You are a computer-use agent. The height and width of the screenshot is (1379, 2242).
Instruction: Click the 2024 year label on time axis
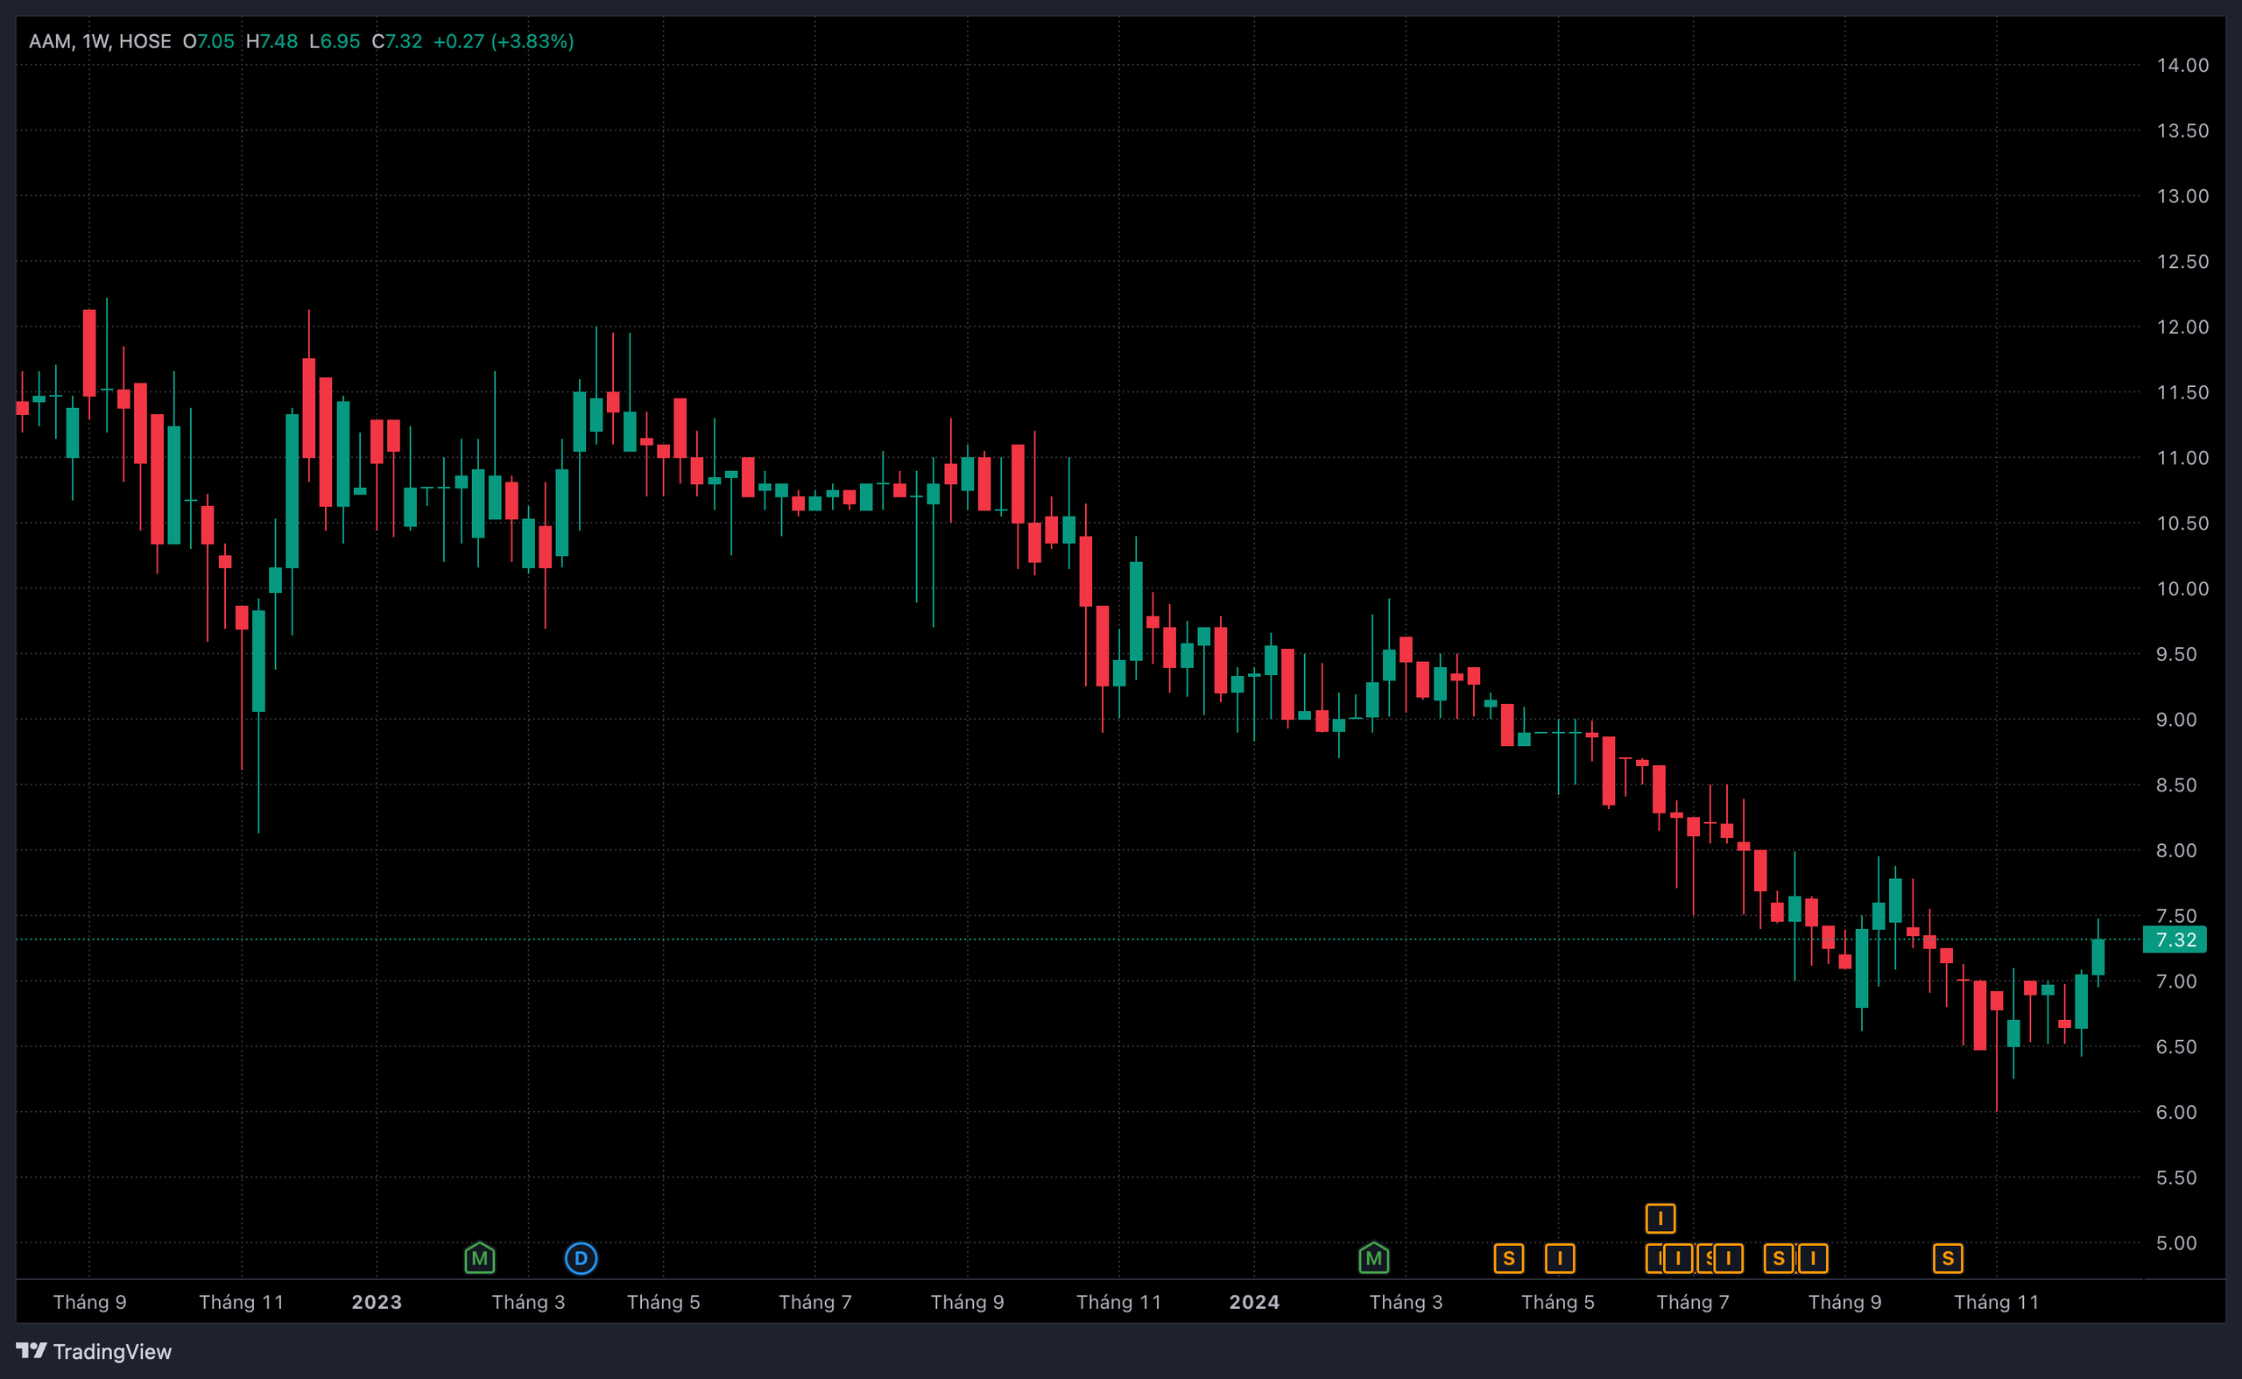click(x=1254, y=1301)
